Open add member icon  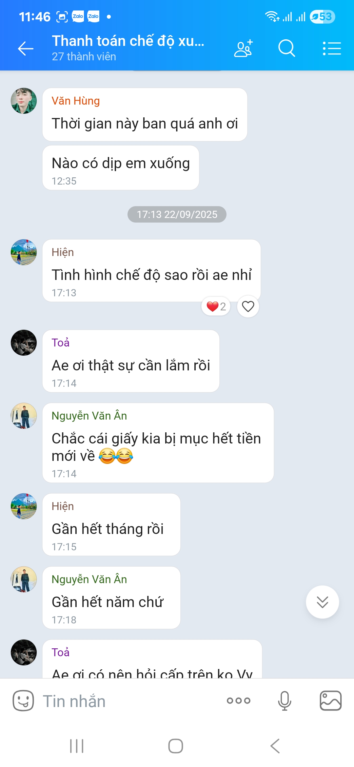[x=244, y=49]
